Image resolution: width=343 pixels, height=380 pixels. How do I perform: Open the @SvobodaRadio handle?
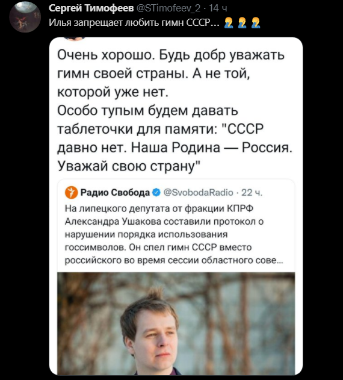click(199, 193)
